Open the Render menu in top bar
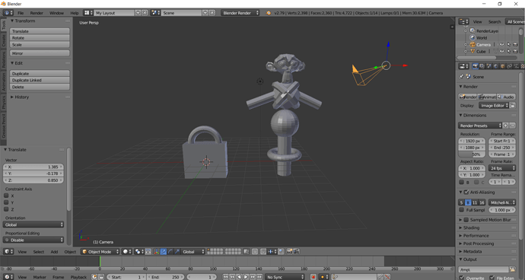 (37, 13)
